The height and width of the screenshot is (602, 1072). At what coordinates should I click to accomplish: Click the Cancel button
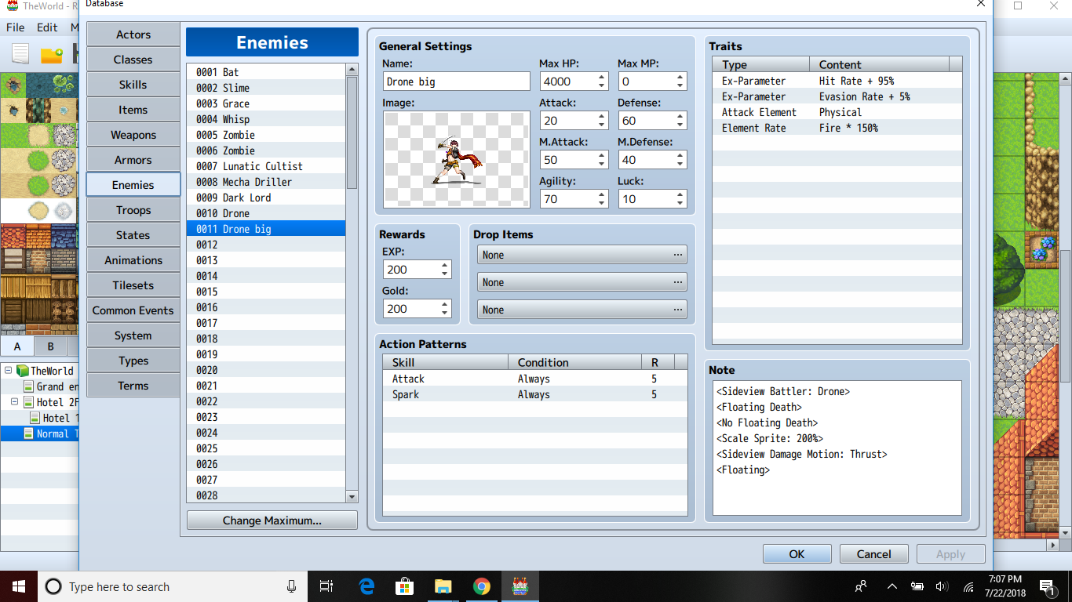pos(874,553)
